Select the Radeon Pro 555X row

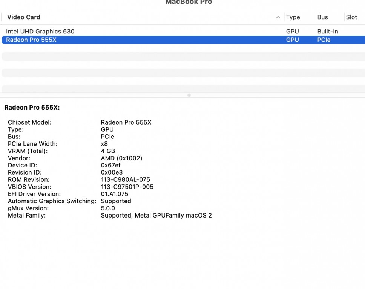tap(183, 40)
